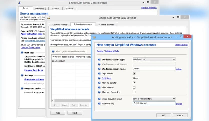Click Easy Settings window title bar icon

[x=49, y=18]
